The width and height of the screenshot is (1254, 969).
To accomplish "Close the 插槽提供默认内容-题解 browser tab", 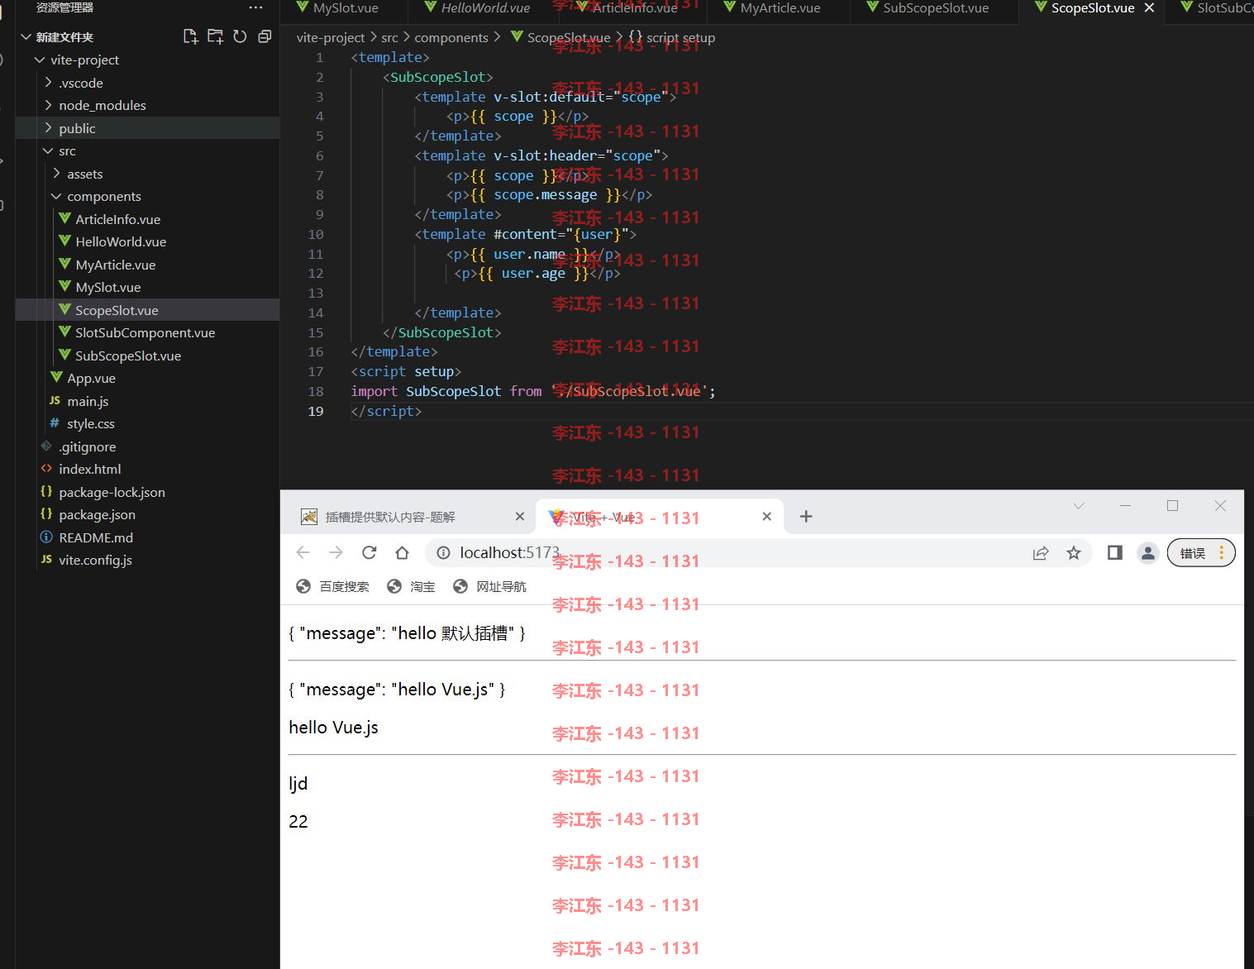I will coord(519,517).
